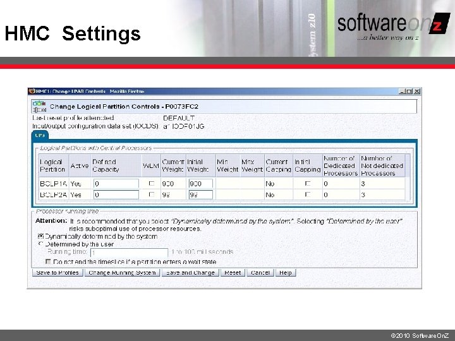Click Defined Capacity field for BCLP1A
This screenshot has height=341, width=455.
pos(116,184)
